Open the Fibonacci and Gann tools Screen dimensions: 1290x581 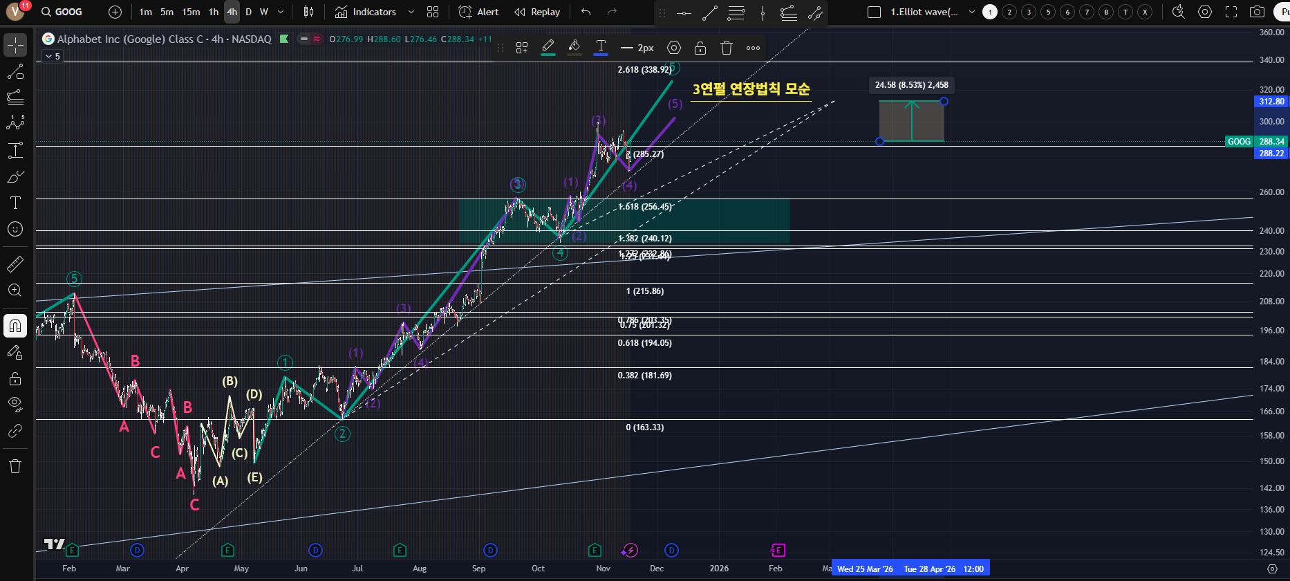coord(15,98)
